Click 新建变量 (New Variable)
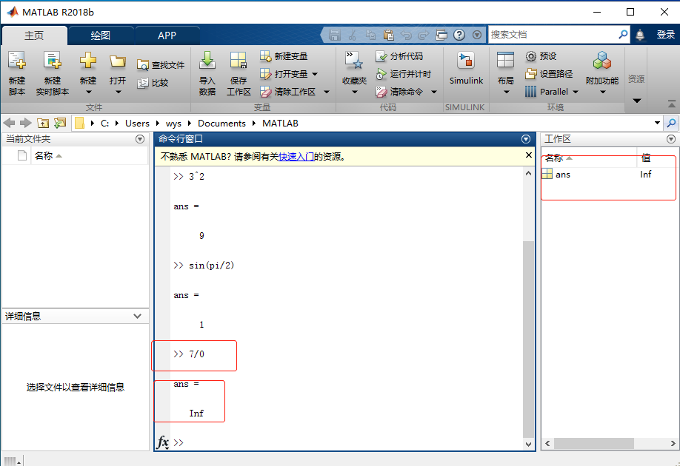The height and width of the screenshot is (466, 680). click(x=284, y=56)
